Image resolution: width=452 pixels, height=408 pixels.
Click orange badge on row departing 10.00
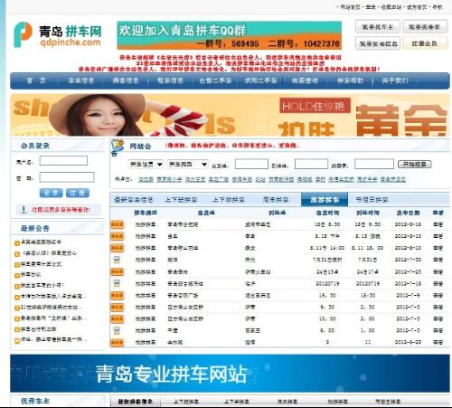[117, 318]
